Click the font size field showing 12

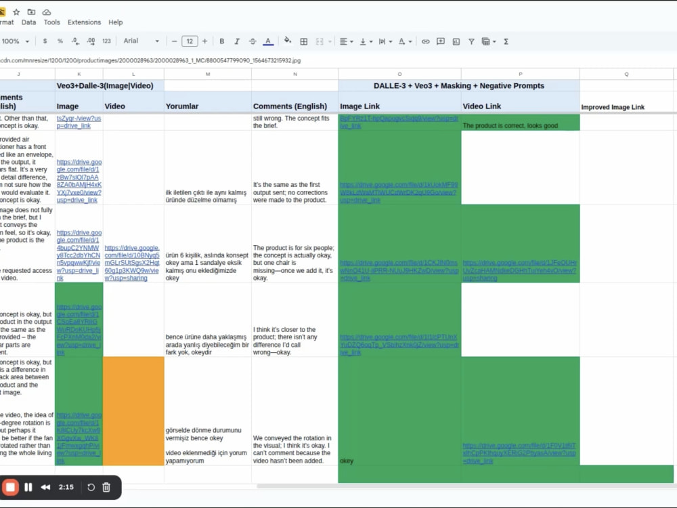(x=190, y=41)
